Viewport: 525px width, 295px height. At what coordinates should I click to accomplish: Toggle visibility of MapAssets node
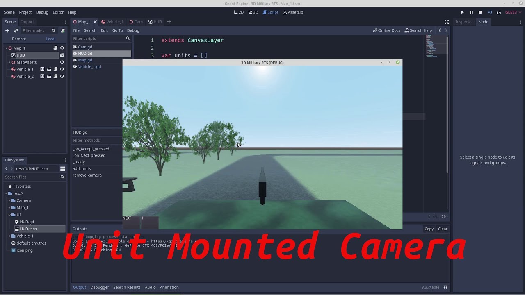click(62, 62)
